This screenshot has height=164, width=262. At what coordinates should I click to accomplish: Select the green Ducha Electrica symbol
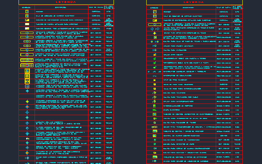click(x=154, y=110)
